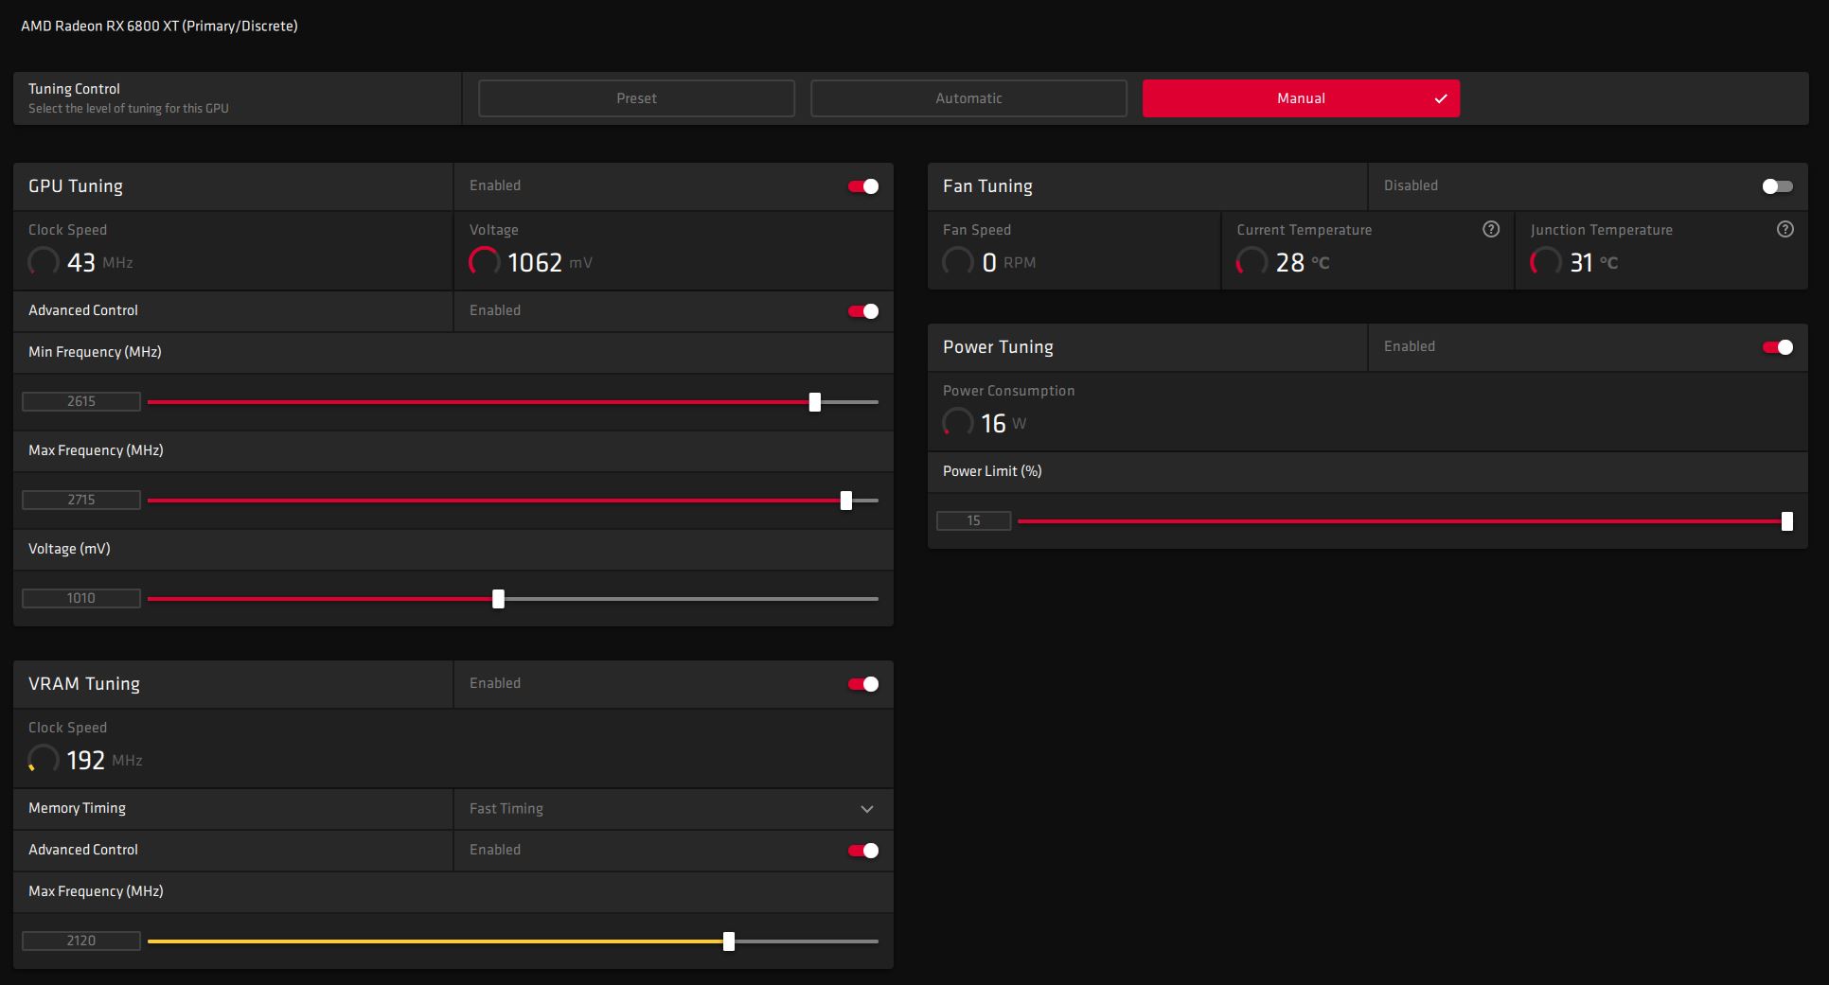The width and height of the screenshot is (1829, 985).
Task: Edit the Min Frequency value 2615
Action: pyautogui.click(x=81, y=401)
